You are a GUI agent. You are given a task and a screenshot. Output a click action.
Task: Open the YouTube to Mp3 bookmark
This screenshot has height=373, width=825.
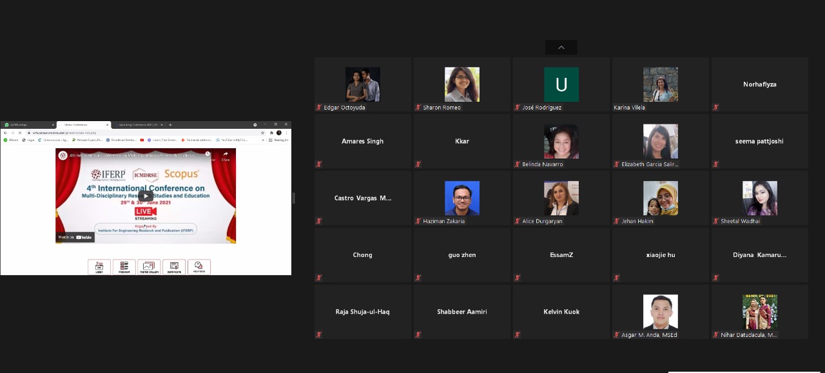pyautogui.click(x=232, y=140)
